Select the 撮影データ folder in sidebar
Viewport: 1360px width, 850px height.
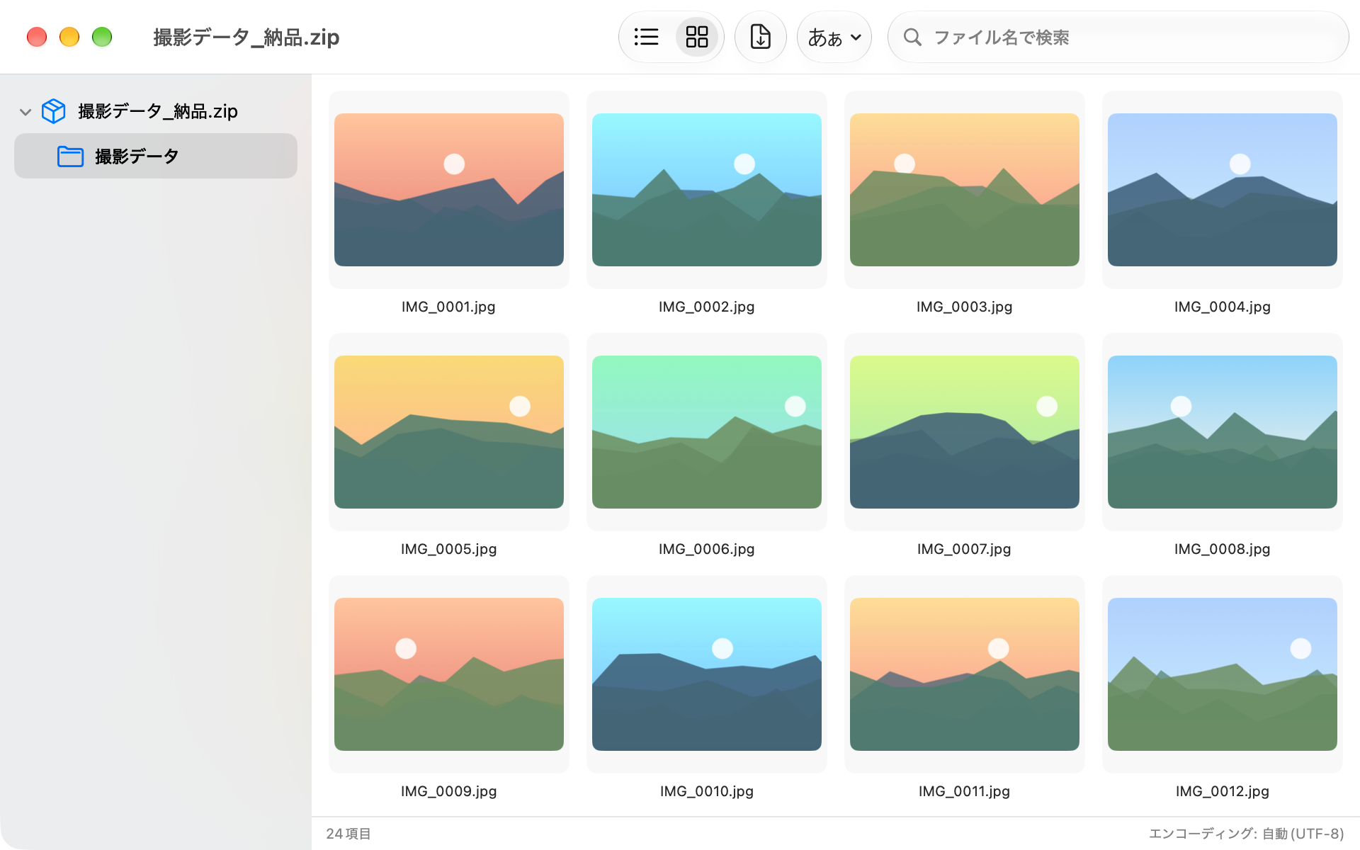[x=156, y=156]
